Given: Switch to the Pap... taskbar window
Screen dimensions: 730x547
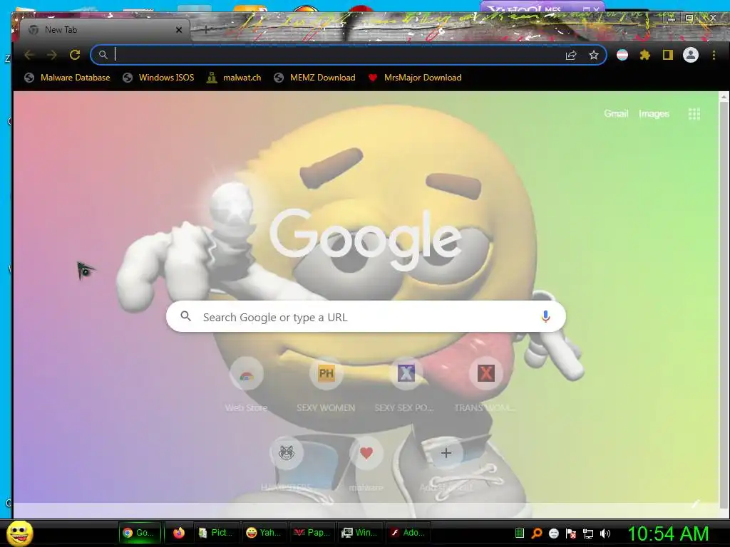Looking at the screenshot, I should click(312, 533).
